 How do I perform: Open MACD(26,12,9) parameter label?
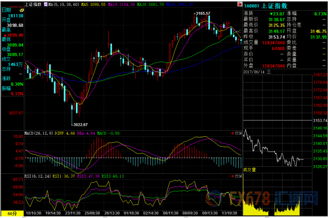39,132
